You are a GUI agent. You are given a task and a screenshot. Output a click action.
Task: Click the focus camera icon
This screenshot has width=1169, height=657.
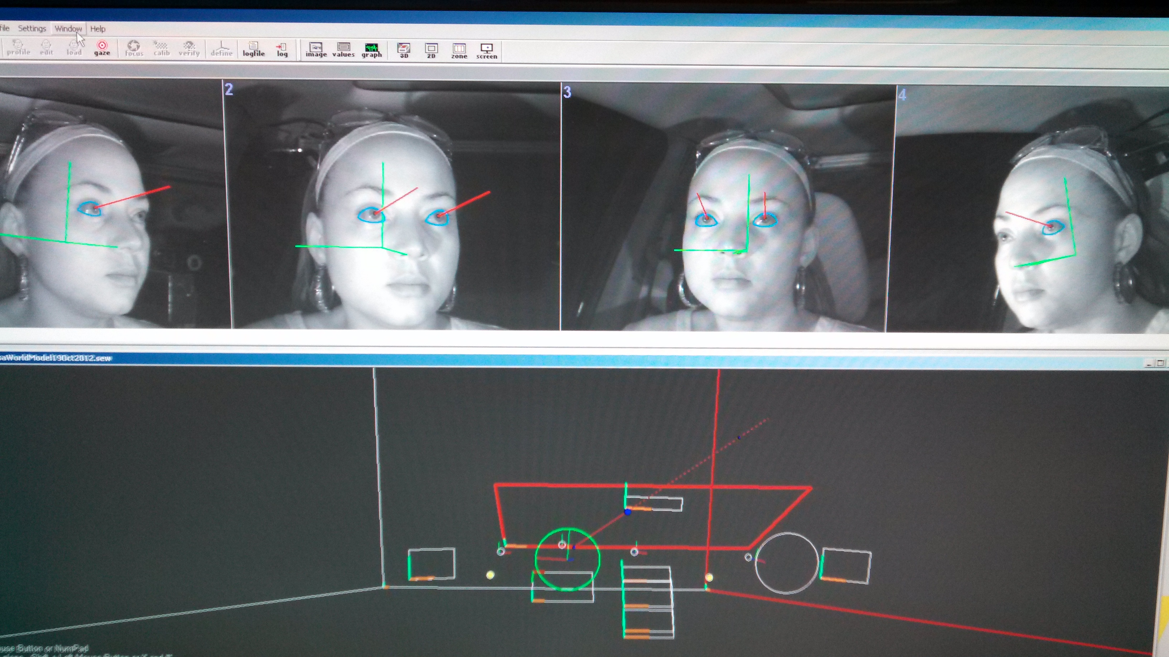click(x=134, y=48)
